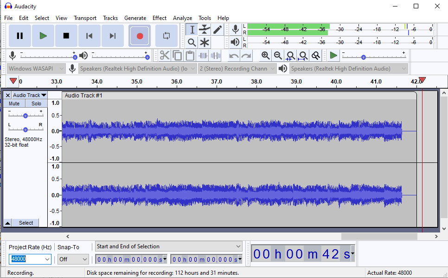Image resolution: width=448 pixels, height=278 pixels.
Task: Click the track Select button
Action: tap(26, 223)
